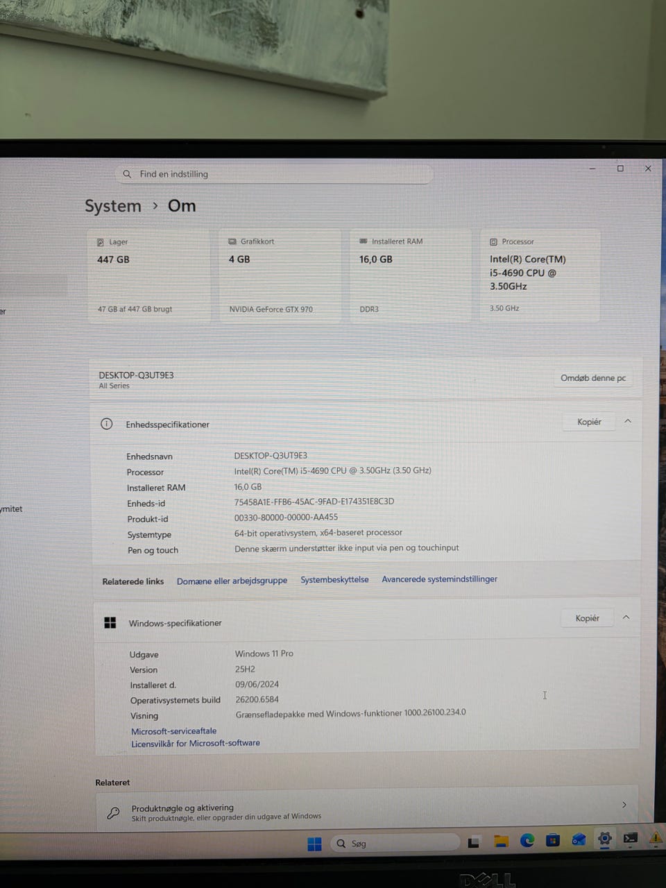Image resolution: width=666 pixels, height=888 pixels.
Task: Open the Windows Start menu
Action: (x=314, y=844)
